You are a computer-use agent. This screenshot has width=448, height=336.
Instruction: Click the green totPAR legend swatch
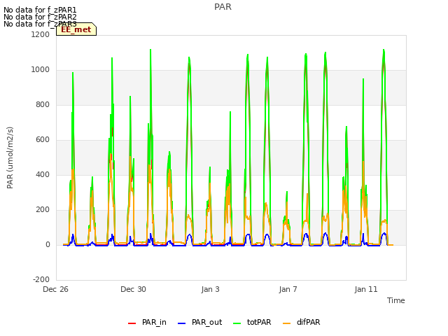point(237,323)
